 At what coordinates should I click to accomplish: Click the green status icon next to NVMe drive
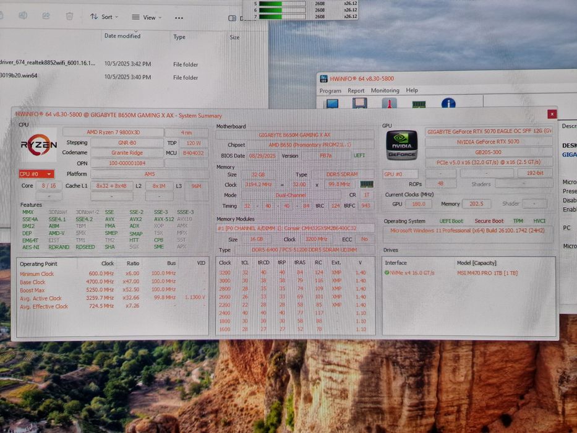pos(387,273)
